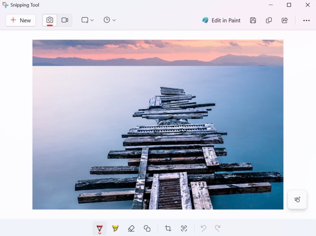Screen dimensions: 316x236
Task: Copy the snip to clipboard
Action: pos(269,20)
